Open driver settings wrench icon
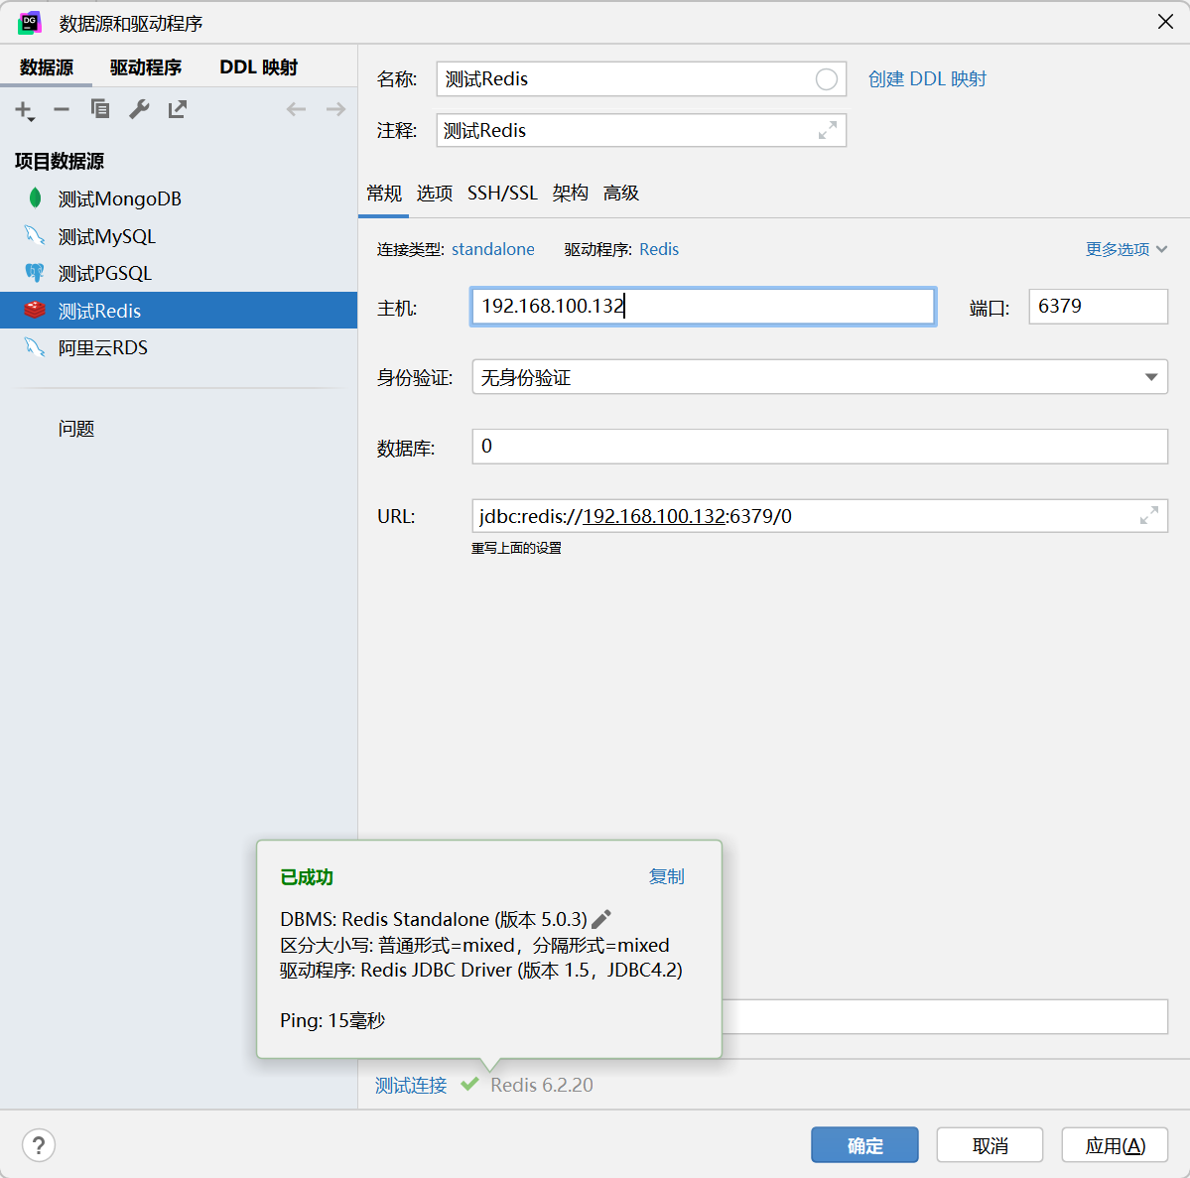1190x1178 pixels. coord(139,109)
